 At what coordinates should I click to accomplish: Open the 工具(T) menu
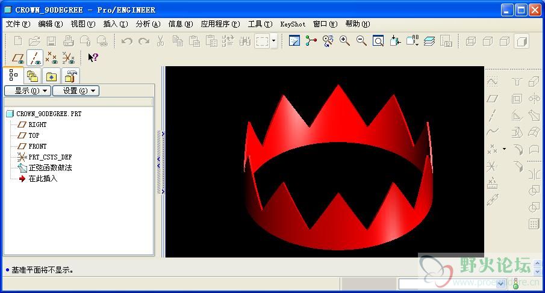click(260, 24)
